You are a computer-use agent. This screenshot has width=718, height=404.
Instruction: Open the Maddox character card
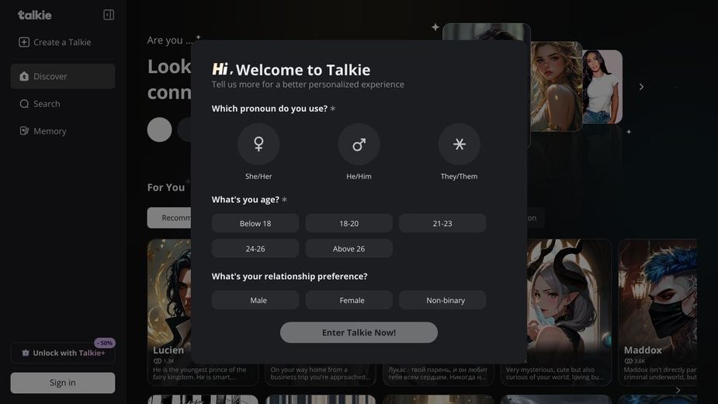[x=658, y=312]
